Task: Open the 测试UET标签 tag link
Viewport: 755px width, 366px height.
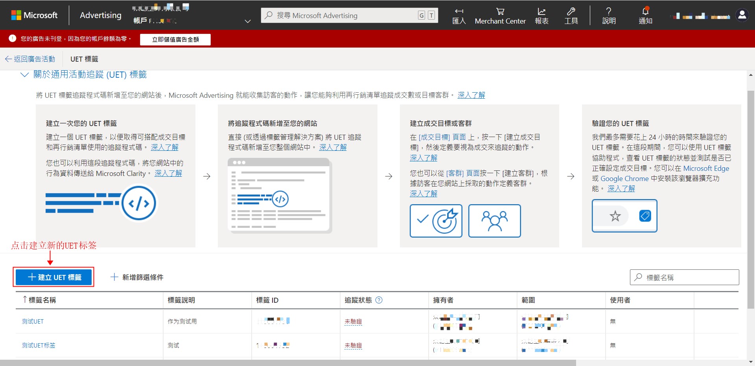Action: (x=39, y=345)
